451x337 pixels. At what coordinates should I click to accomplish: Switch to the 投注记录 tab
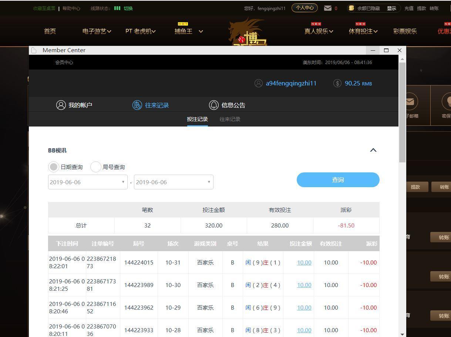tap(197, 119)
